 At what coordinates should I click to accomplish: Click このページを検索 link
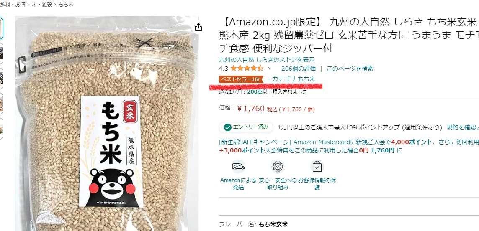(x=350, y=68)
